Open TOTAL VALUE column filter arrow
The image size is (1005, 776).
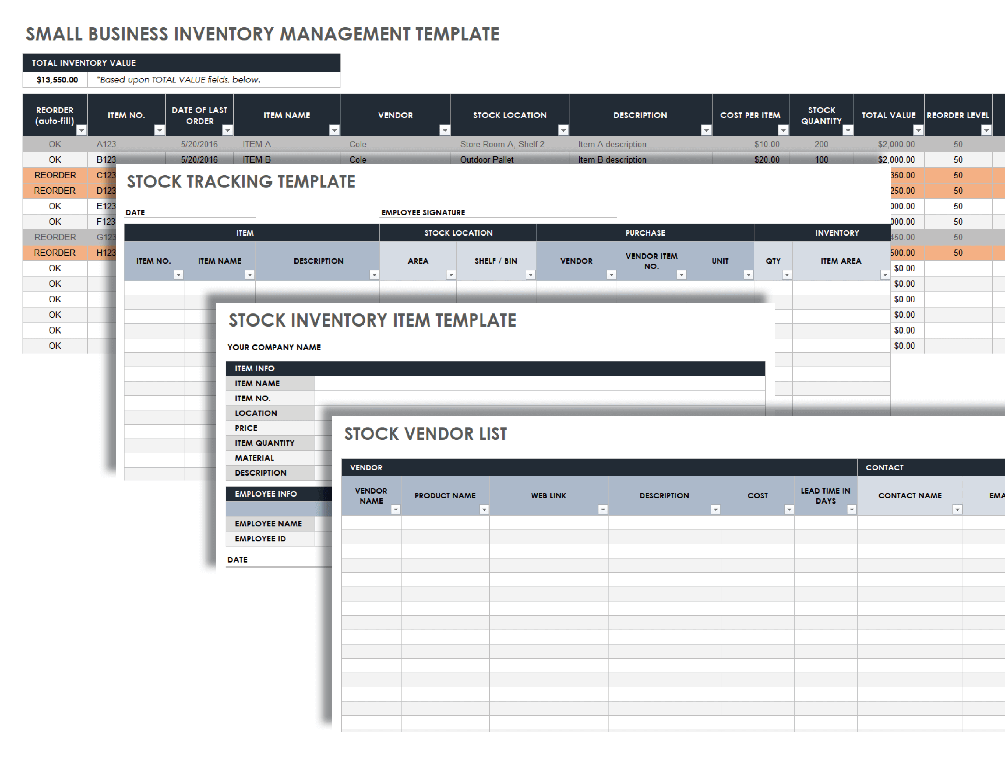(x=918, y=131)
